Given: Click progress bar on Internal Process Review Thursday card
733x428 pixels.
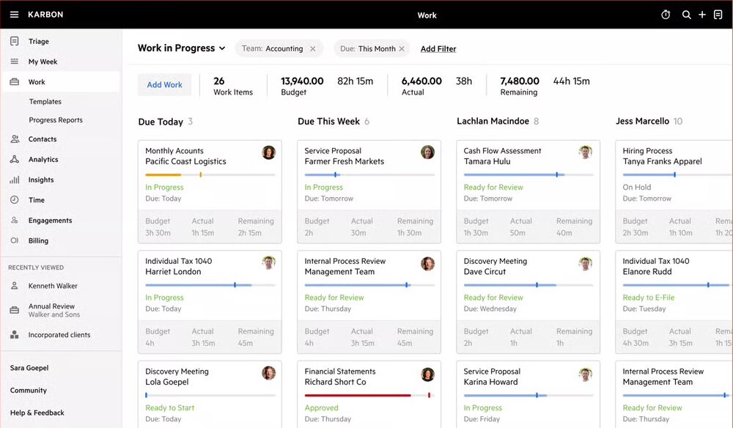Looking at the screenshot, I should [369, 285].
